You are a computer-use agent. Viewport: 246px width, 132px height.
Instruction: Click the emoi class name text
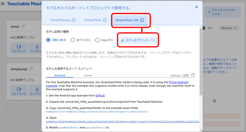point(15,27)
